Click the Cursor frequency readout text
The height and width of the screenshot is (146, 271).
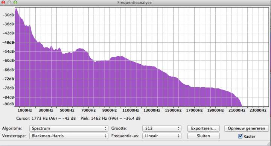point(46,119)
